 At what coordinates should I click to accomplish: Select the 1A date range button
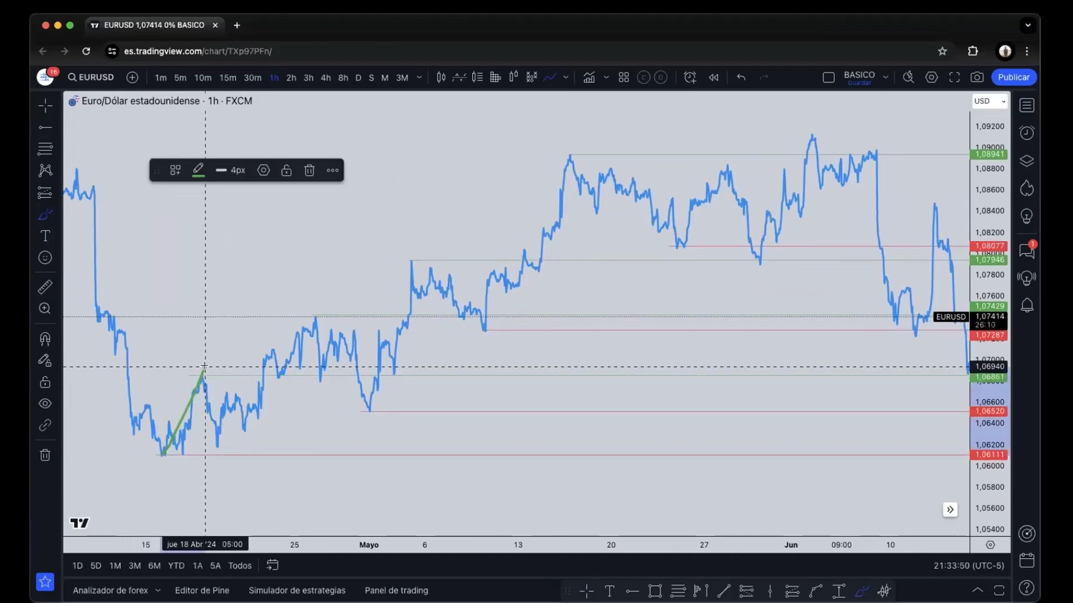[x=197, y=566]
